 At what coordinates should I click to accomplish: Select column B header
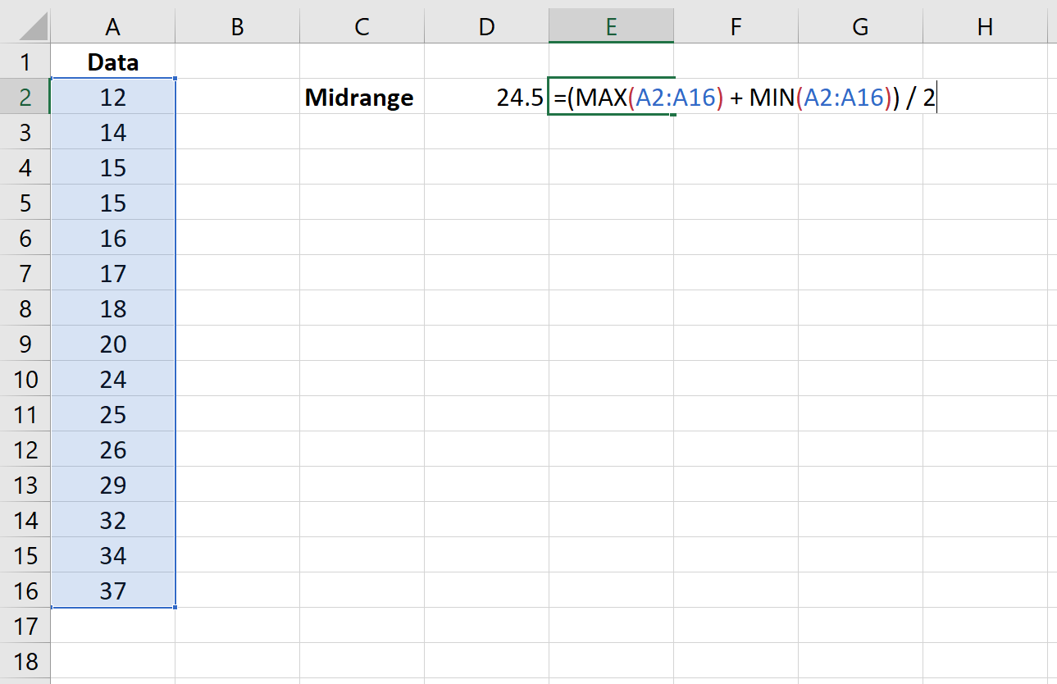click(237, 26)
